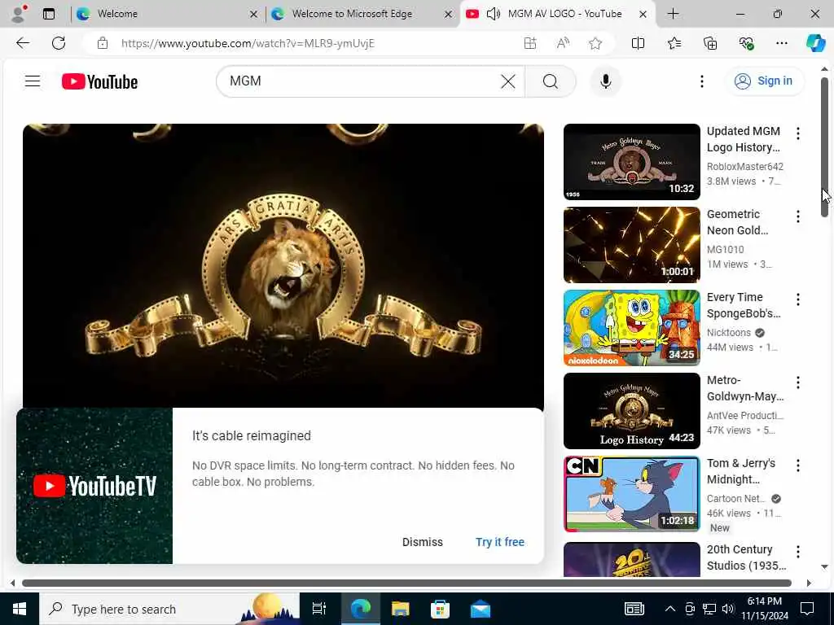Show hidden system tray icons
The height and width of the screenshot is (625, 834).
pyautogui.click(x=670, y=609)
